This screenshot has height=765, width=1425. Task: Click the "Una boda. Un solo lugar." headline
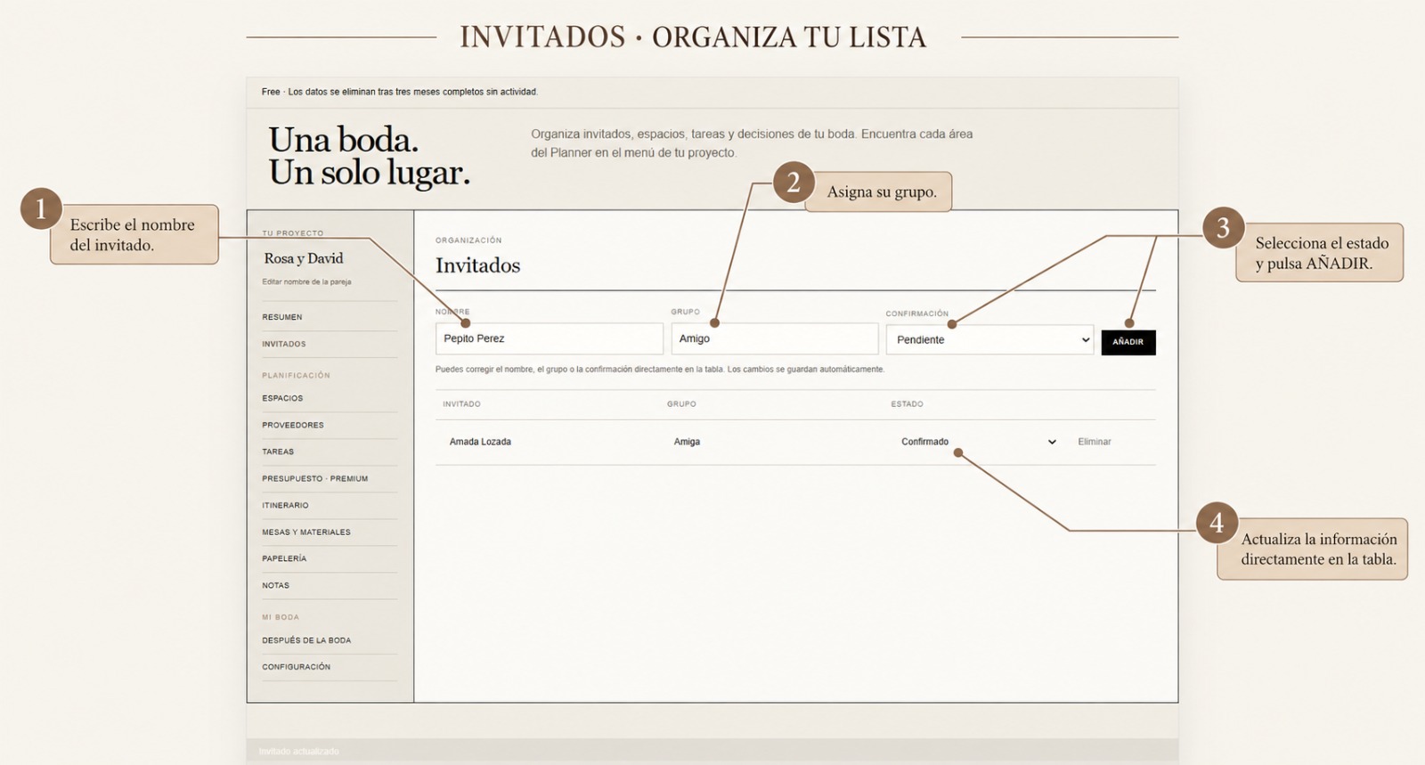click(370, 156)
